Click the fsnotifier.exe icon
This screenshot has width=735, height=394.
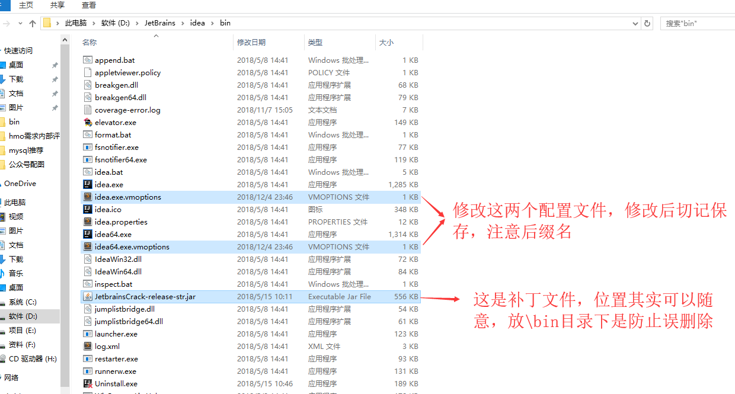[87, 147]
